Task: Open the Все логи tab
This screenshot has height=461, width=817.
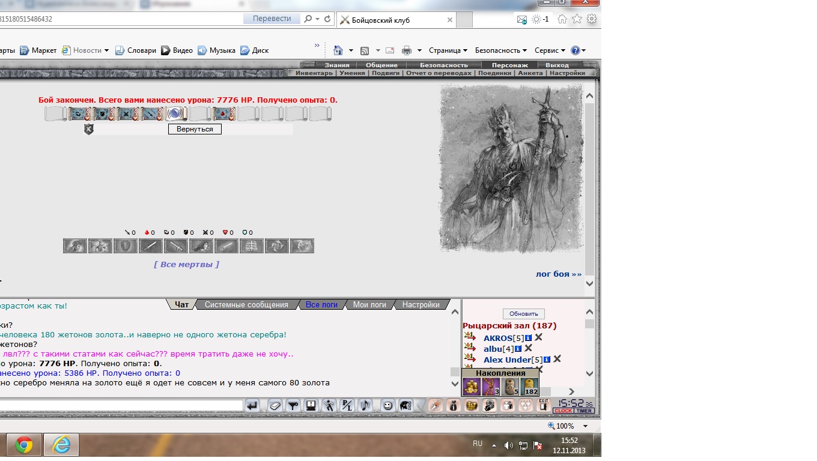Action: (321, 304)
